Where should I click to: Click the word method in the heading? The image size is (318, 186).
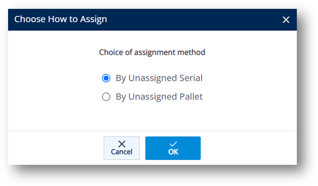[x=191, y=52]
